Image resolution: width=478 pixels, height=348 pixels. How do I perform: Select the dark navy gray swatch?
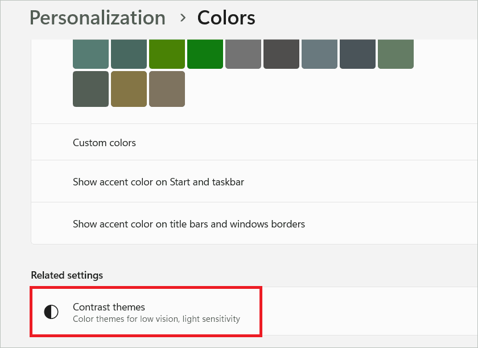click(357, 54)
